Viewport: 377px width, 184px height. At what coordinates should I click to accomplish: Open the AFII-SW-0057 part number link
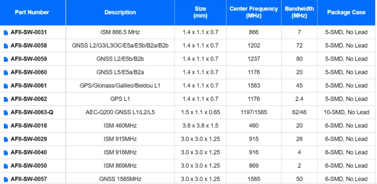tap(29, 179)
